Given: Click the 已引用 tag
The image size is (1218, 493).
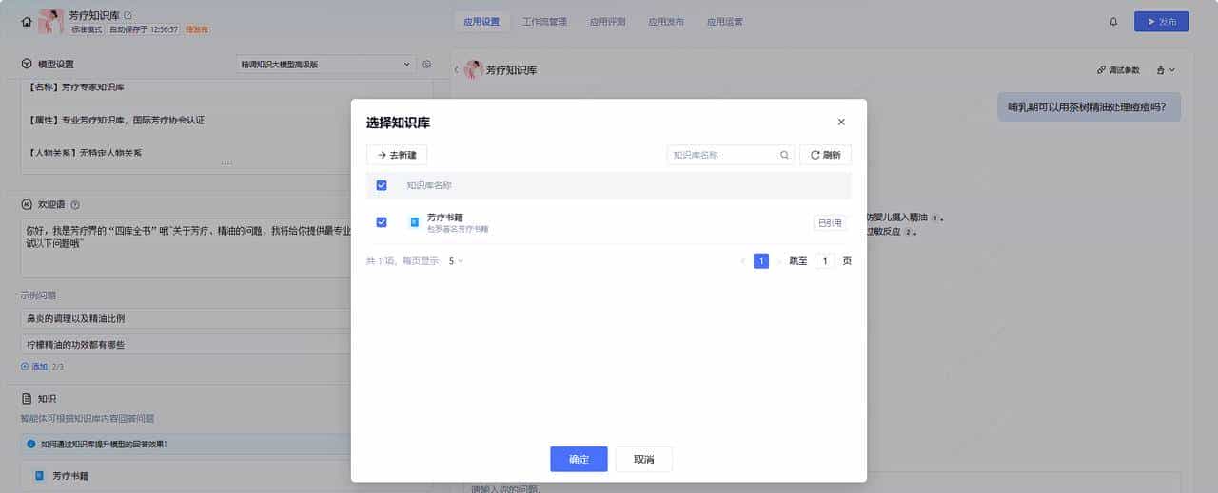Looking at the screenshot, I should [x=830, y=223].
